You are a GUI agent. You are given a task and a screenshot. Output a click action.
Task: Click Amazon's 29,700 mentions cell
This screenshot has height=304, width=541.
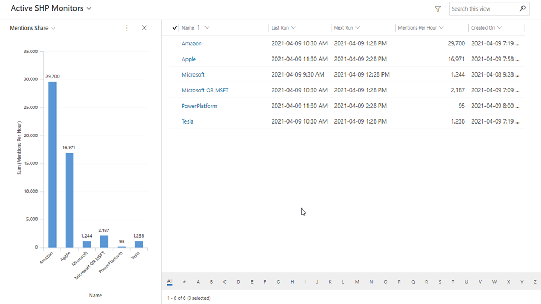pyautogui.click(x=456, y=43)
